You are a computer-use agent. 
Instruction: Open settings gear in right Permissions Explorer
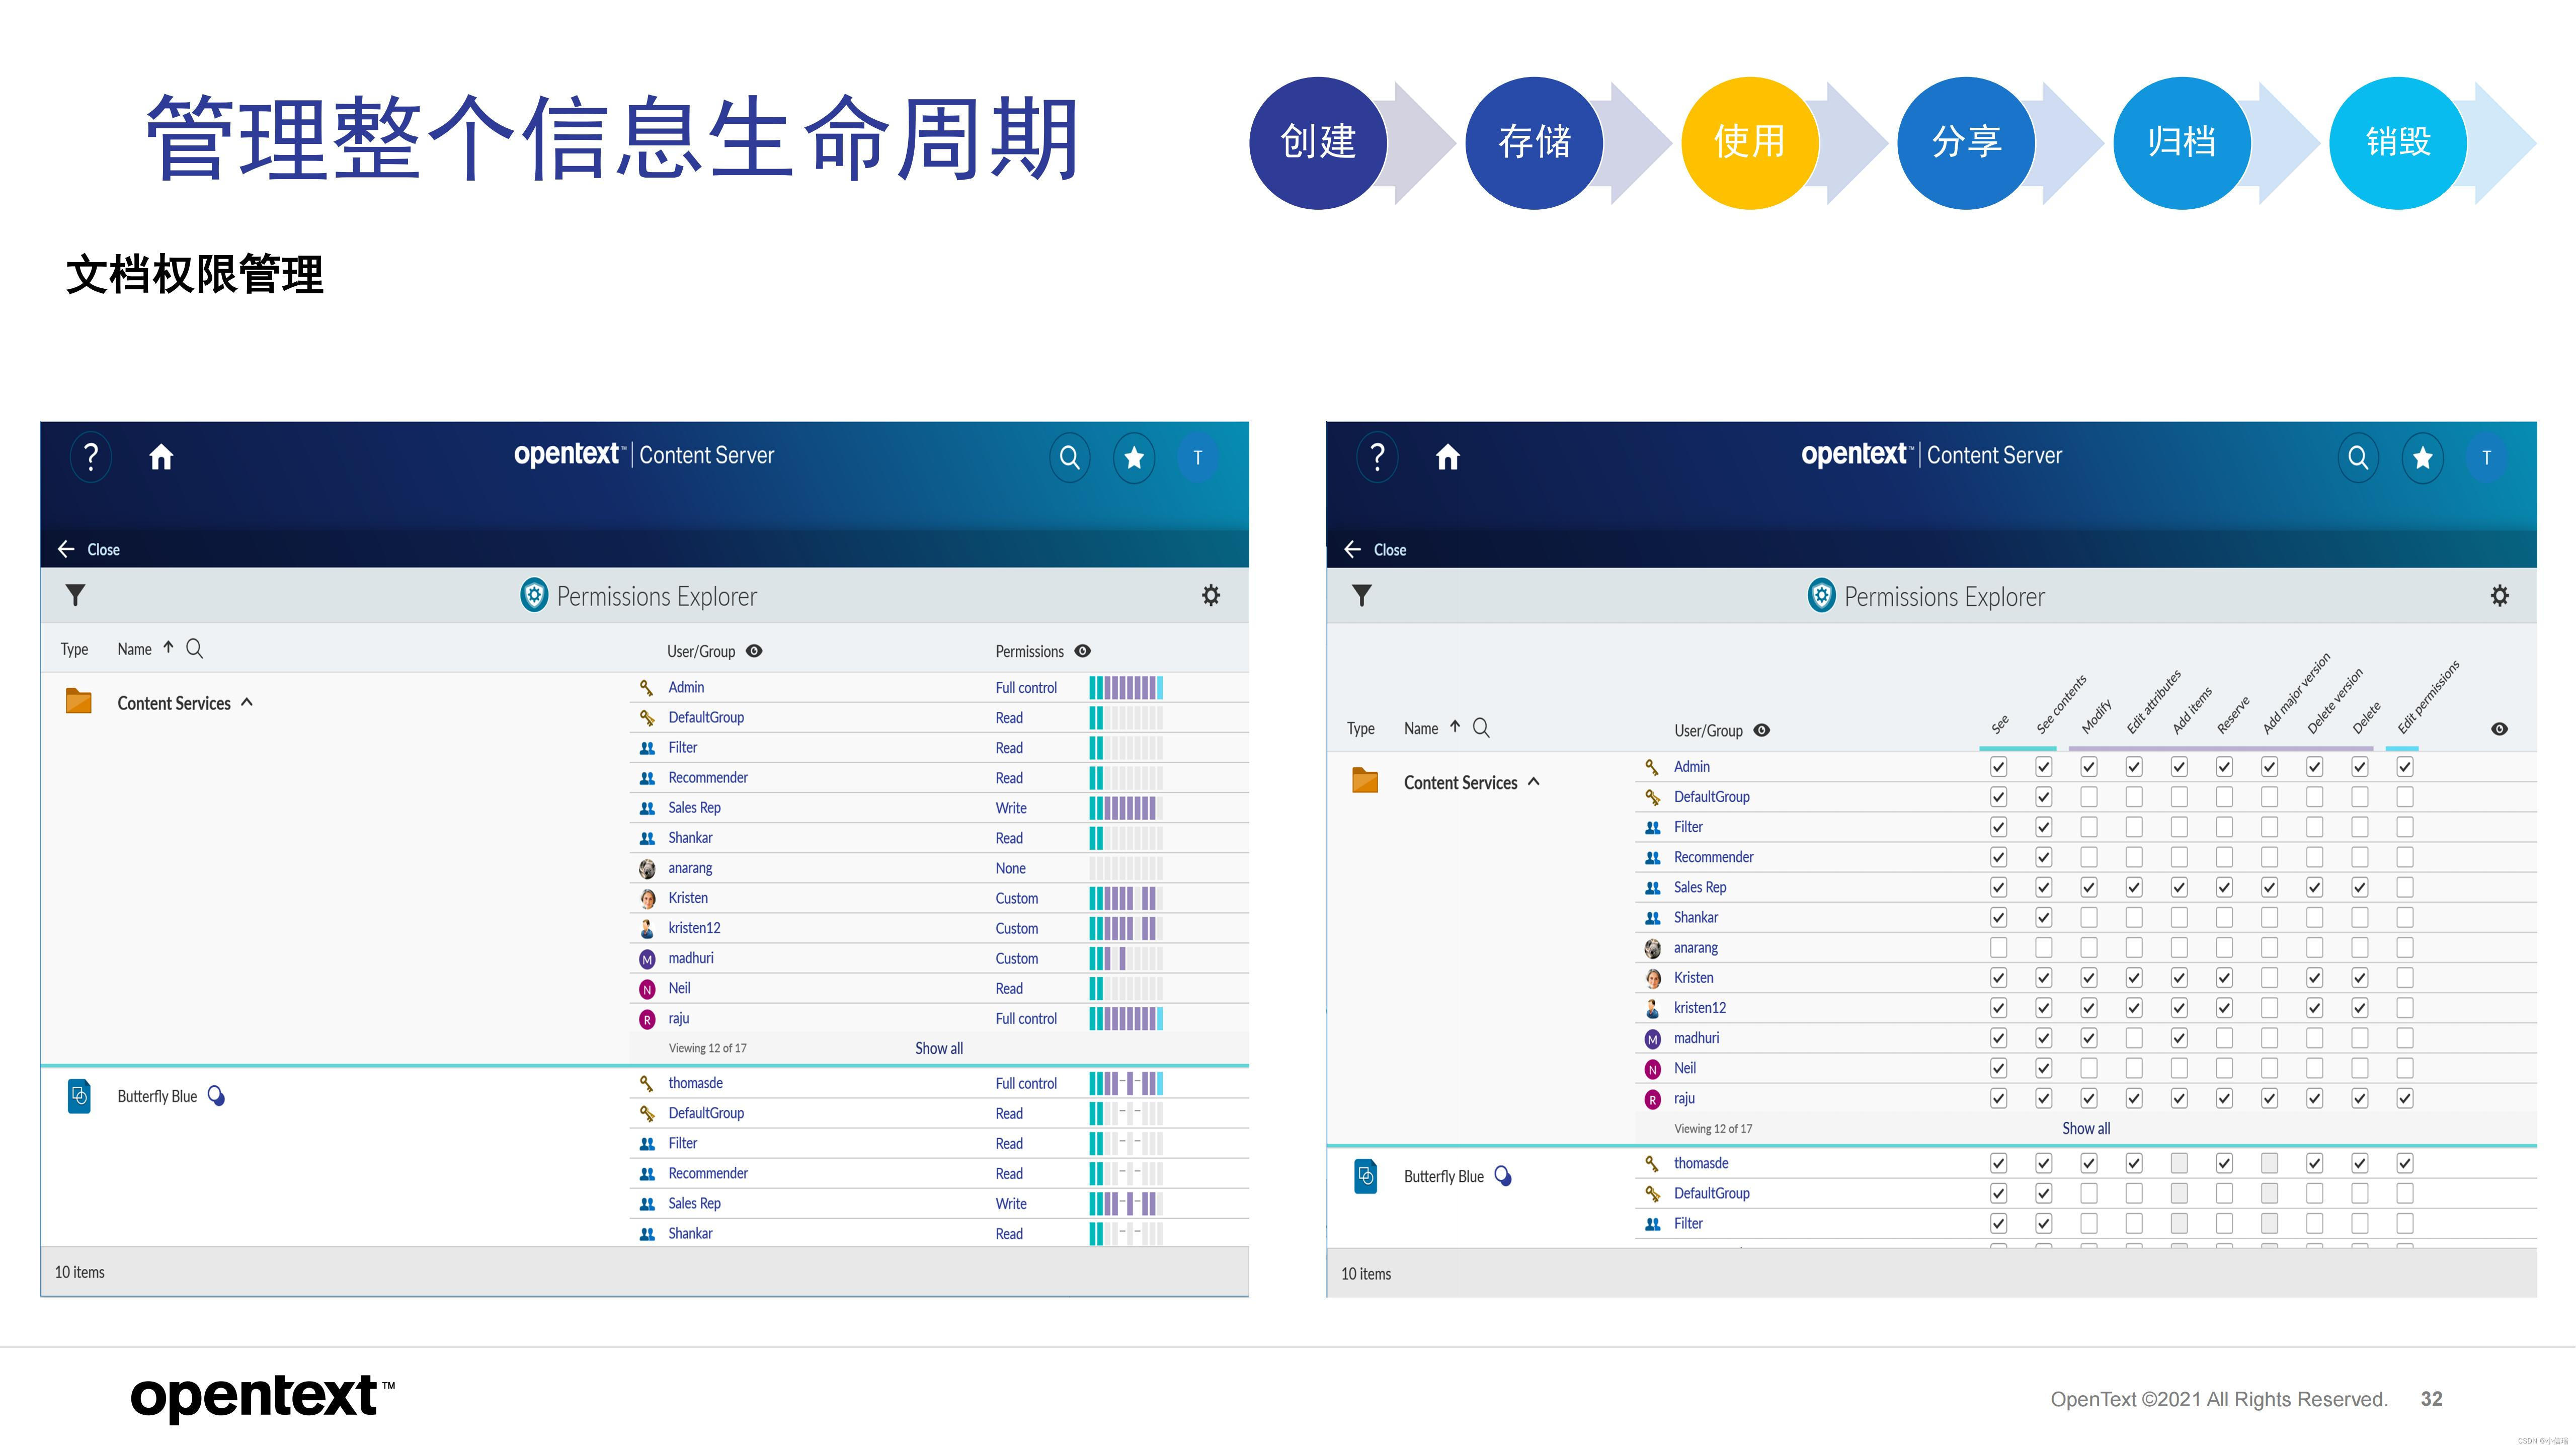click(2499, 596)
